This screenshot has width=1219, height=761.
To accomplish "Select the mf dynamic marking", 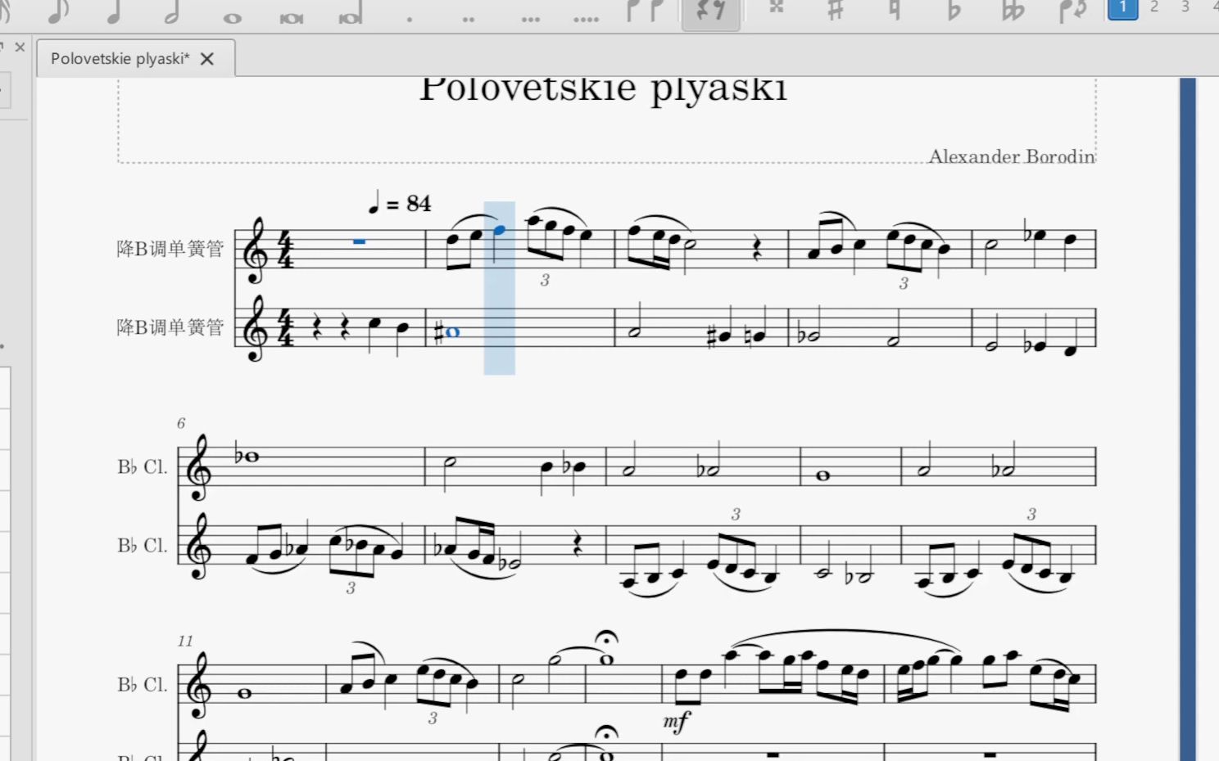I will (x=677, y=721).
